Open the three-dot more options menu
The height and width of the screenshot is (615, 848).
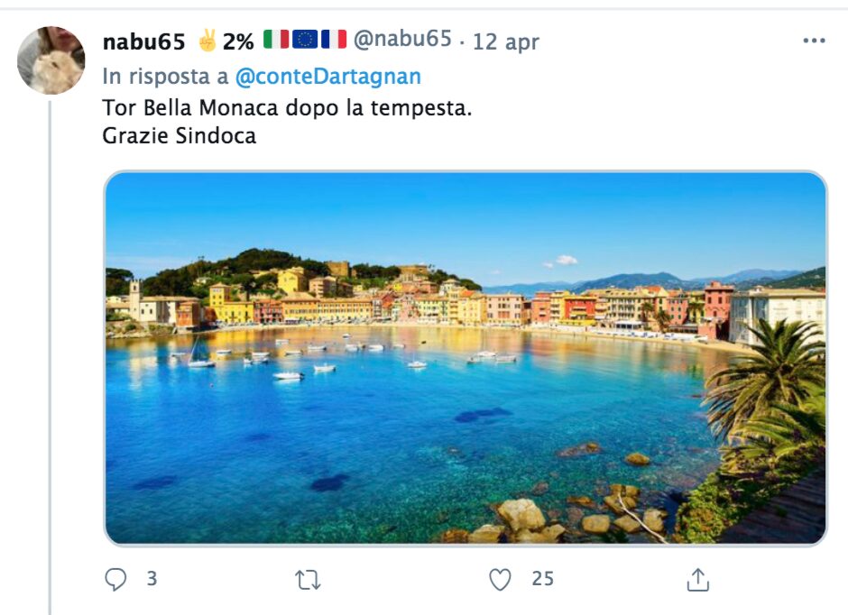point(814,41)
